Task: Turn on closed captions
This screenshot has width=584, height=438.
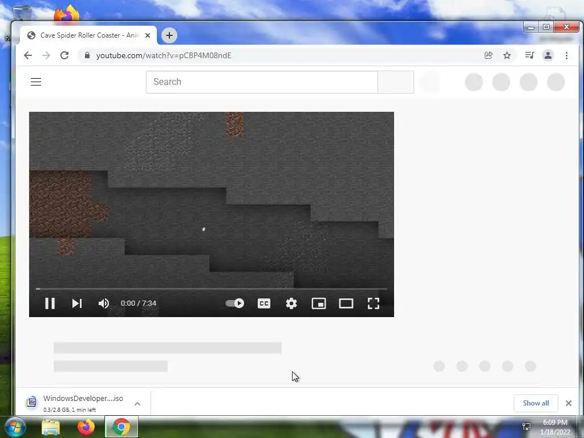Action: 263,303
